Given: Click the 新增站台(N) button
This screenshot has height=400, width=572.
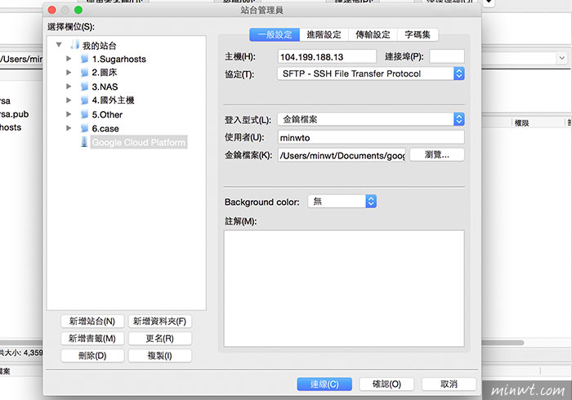Looking at the screenshot, I should [92, 322].
